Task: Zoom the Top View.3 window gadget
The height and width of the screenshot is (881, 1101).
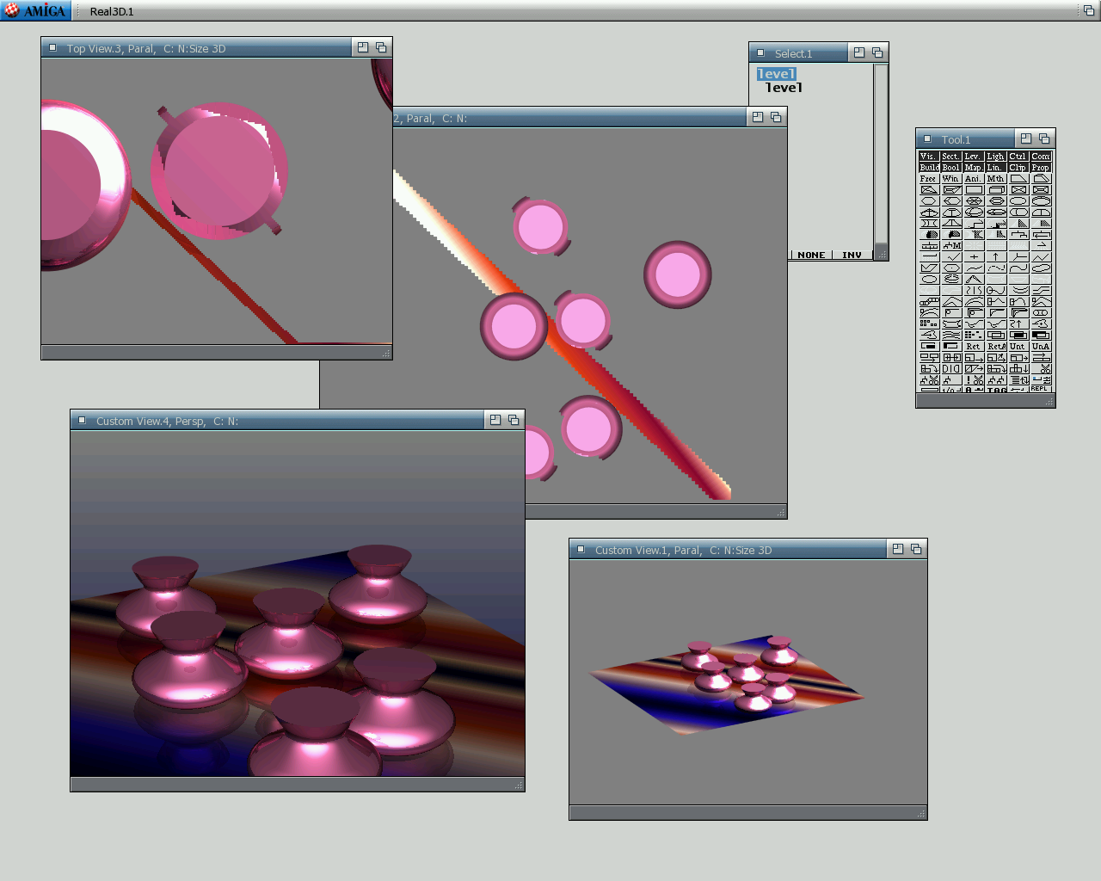Action: (363, 48)
